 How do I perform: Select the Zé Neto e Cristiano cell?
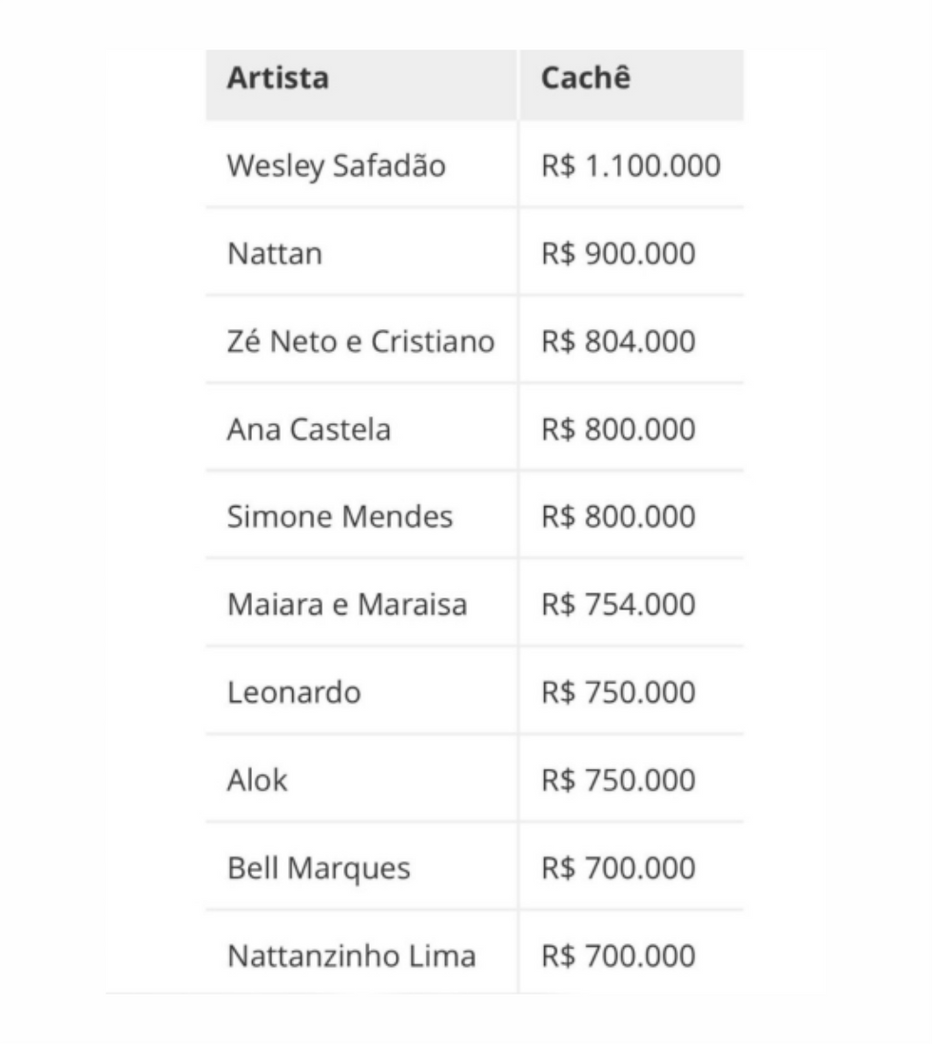[360, 341]
